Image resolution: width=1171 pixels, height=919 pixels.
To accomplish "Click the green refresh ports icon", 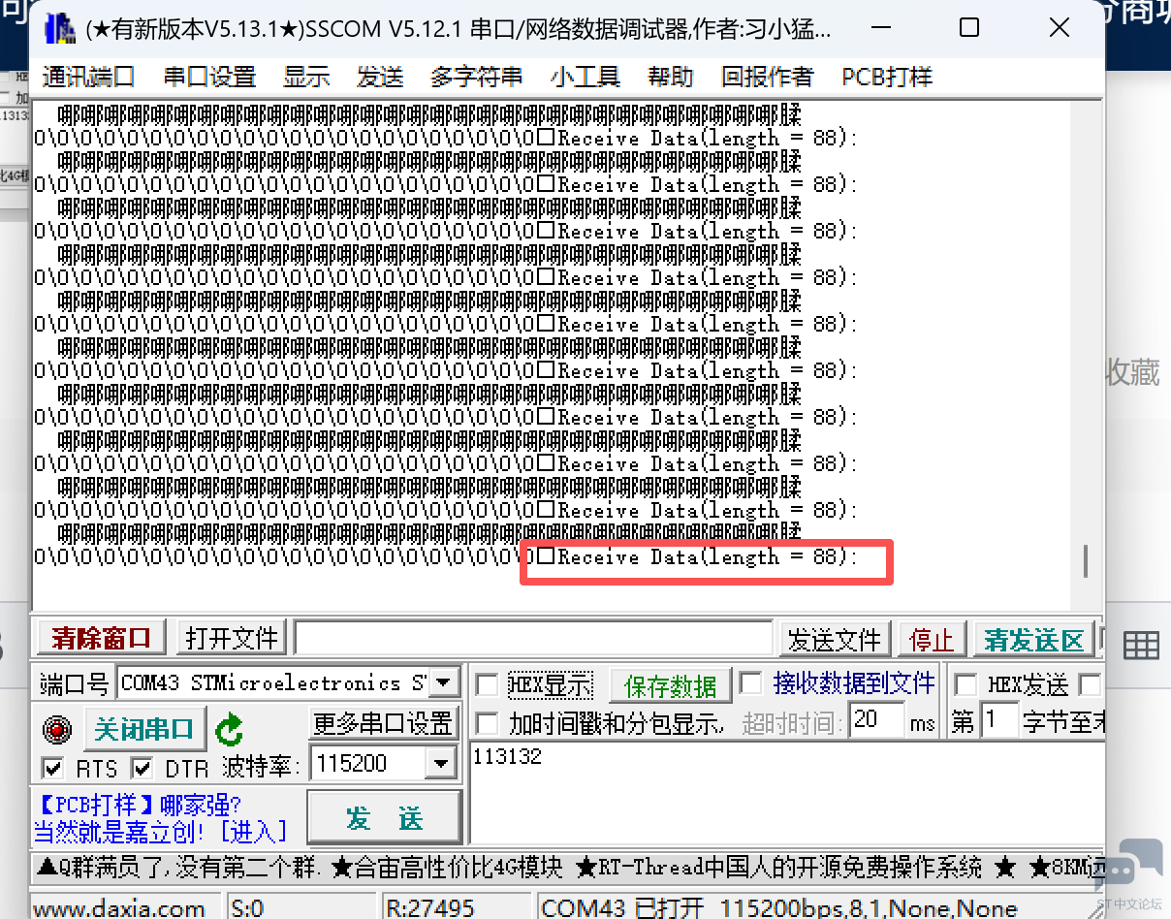I will pyautogui.click(x=229, y=729).
